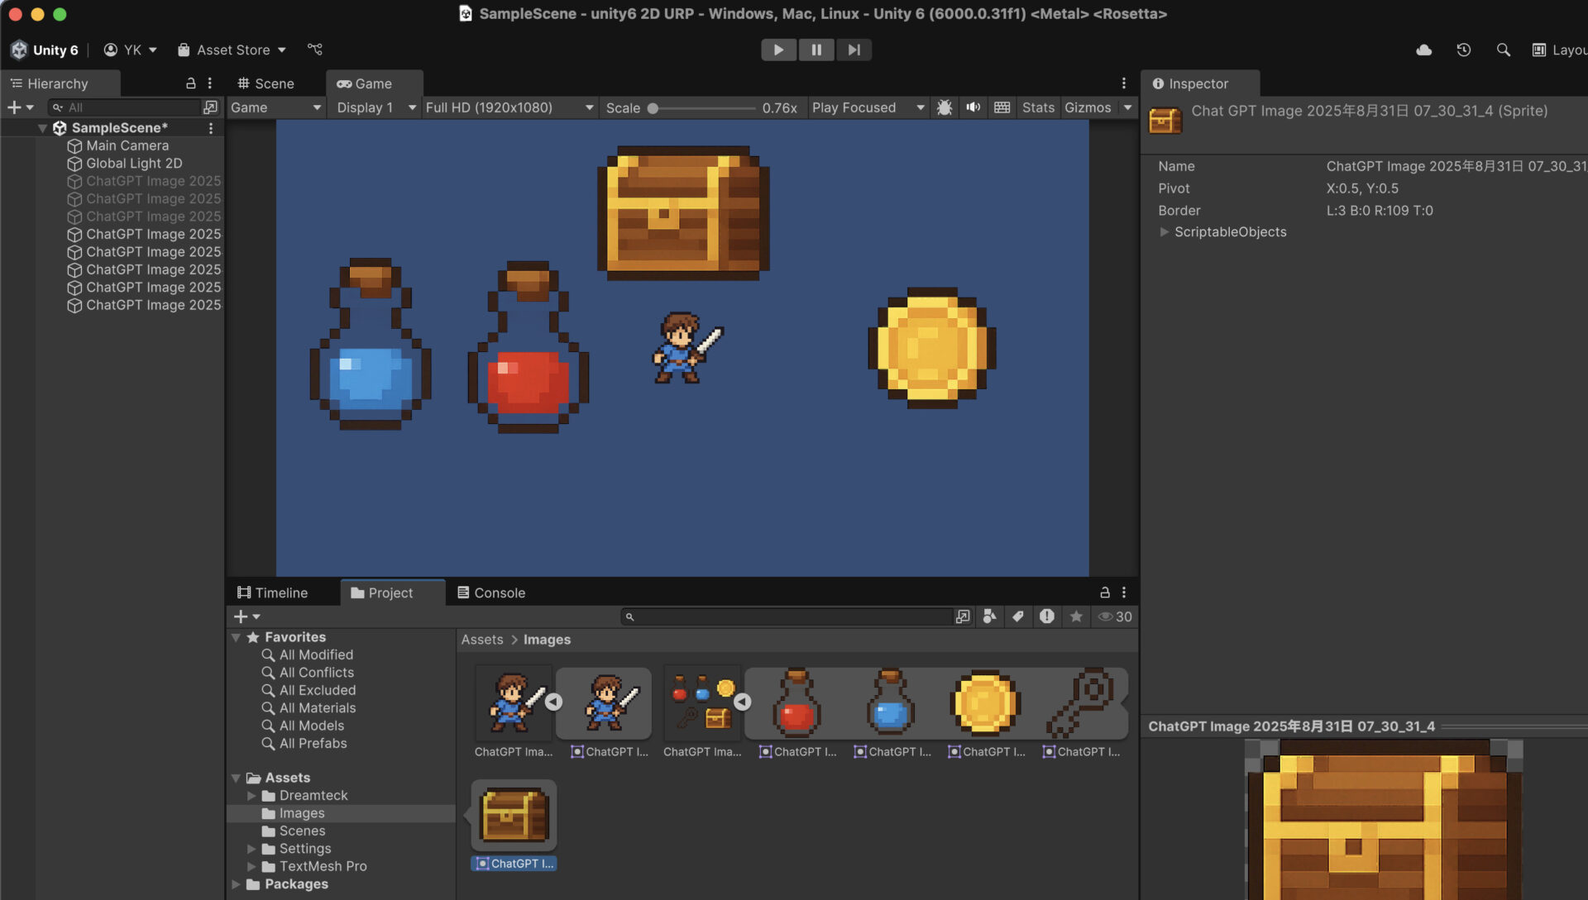Toggle Mute Audio in Game view
The image size is (1588, 900).
pos(973,107)
